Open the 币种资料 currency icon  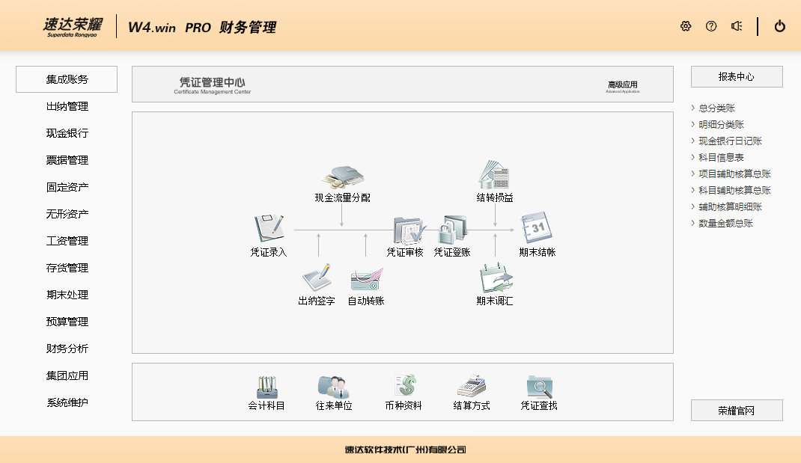coord(403,387)
